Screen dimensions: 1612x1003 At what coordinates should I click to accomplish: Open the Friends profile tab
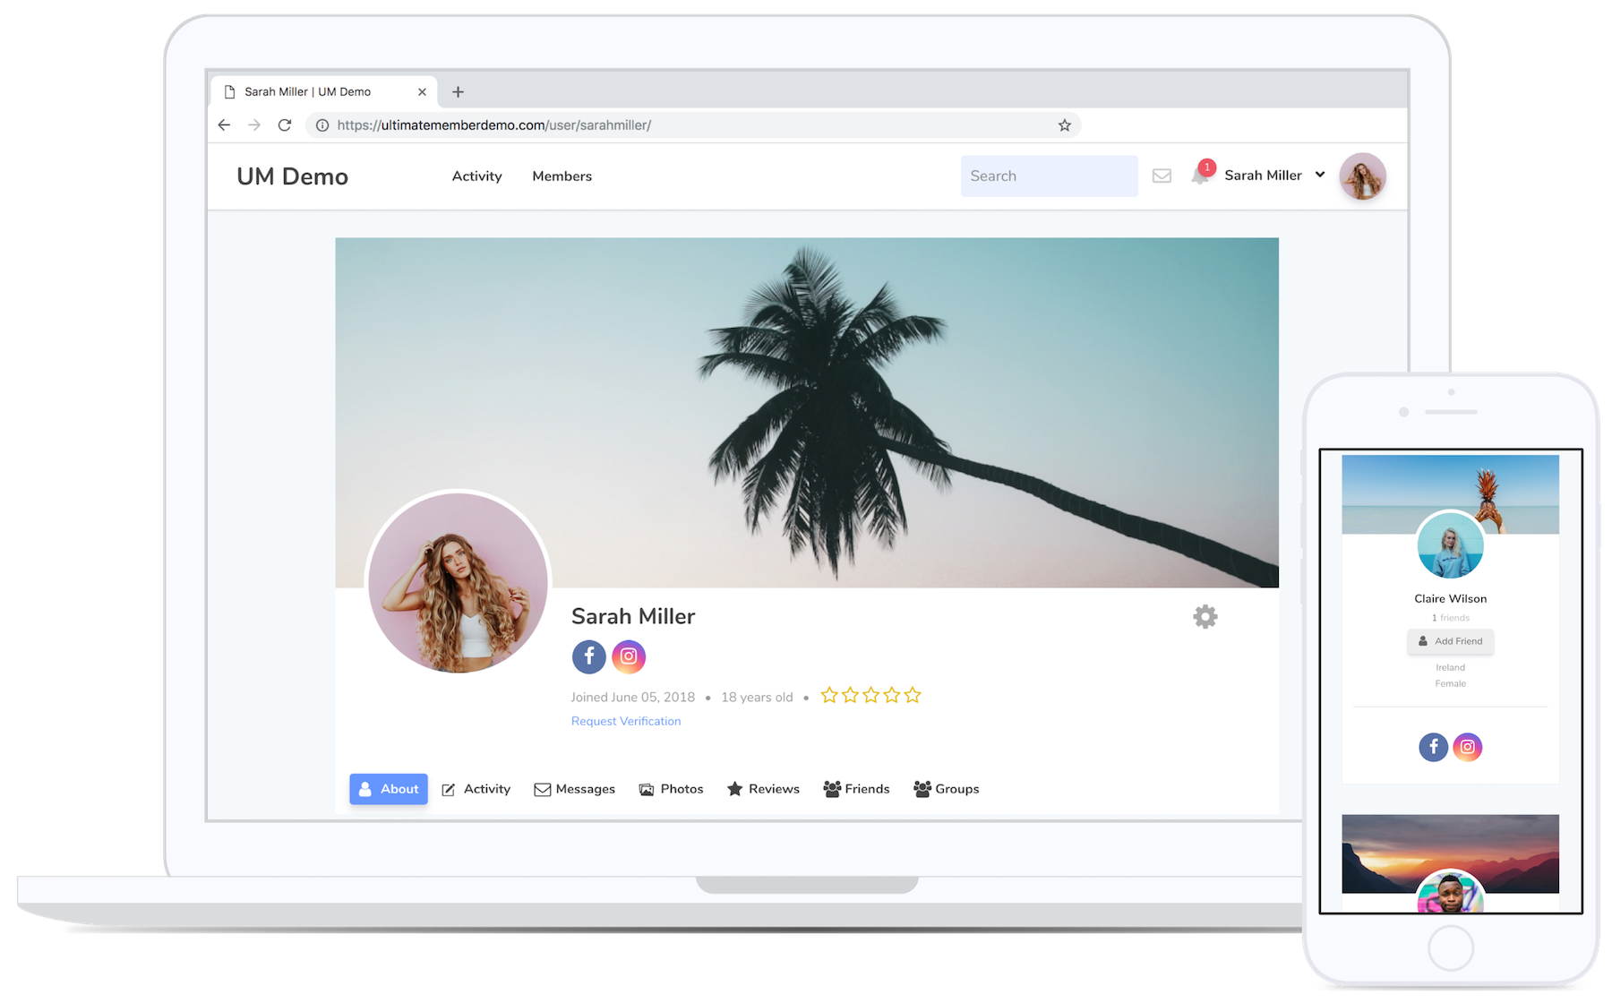[x=856, y=789]
